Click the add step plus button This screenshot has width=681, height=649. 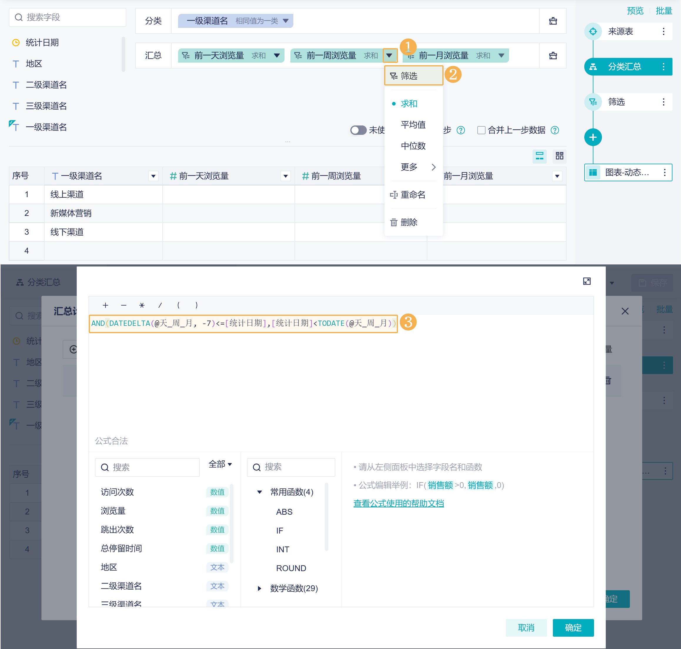(593, 137)
